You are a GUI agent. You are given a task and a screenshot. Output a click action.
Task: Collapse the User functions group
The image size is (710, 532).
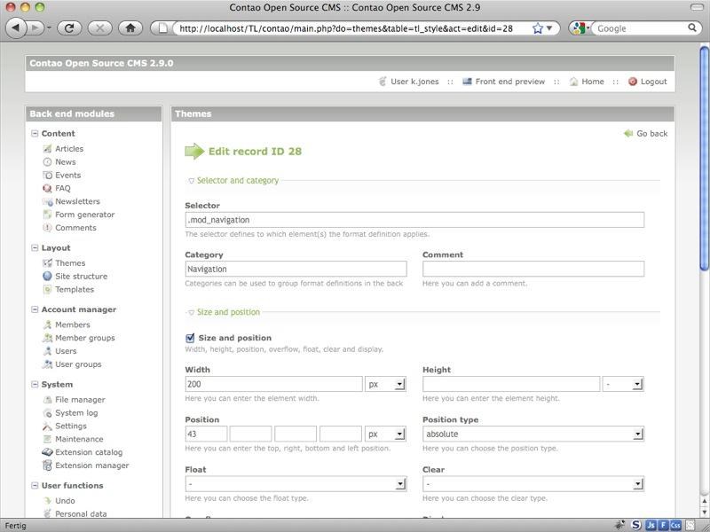point(35,485)
